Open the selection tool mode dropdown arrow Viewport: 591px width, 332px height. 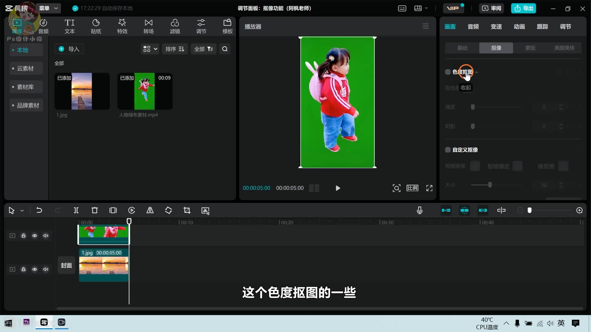point(22,211)
